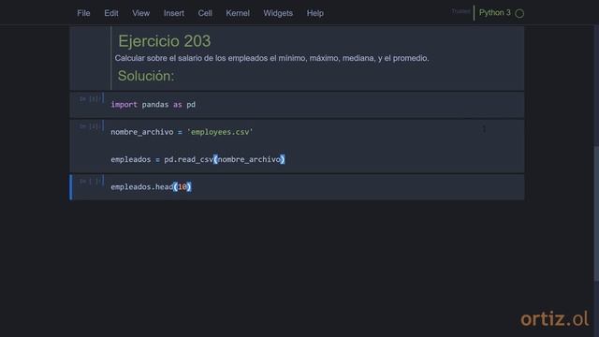Select the Ejercicio 203 heading
The height and width of the screenshot is (337, 599).
click(165, 41)
